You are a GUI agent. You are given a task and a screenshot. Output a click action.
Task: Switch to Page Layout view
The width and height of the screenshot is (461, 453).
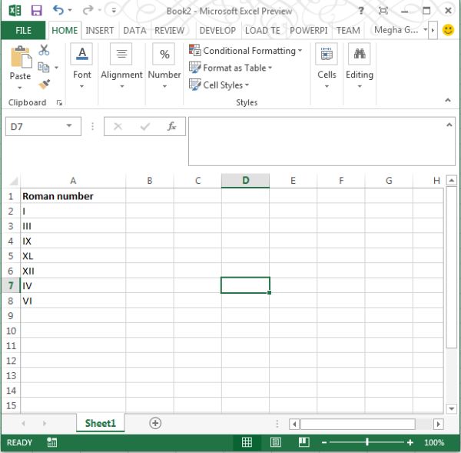[276, 442]
